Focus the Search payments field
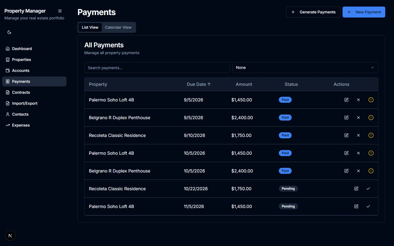This screenshot has width=394, height=246. pyautogui.click(x=157, y=68)
